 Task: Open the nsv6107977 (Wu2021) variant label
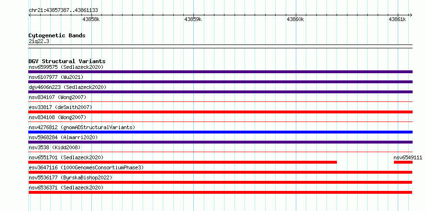[x=56, y=77]
